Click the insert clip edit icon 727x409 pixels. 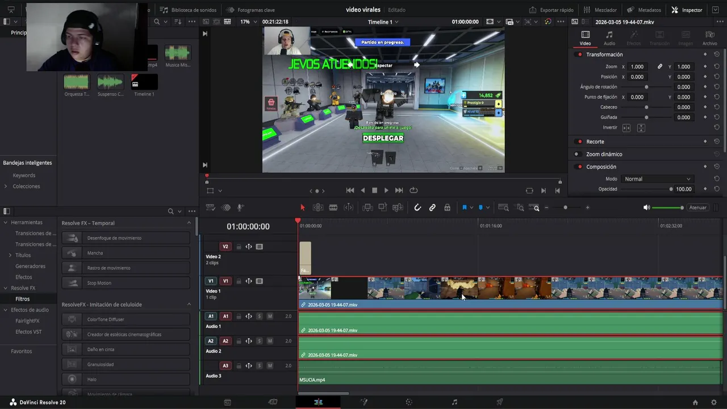(367, 208)
